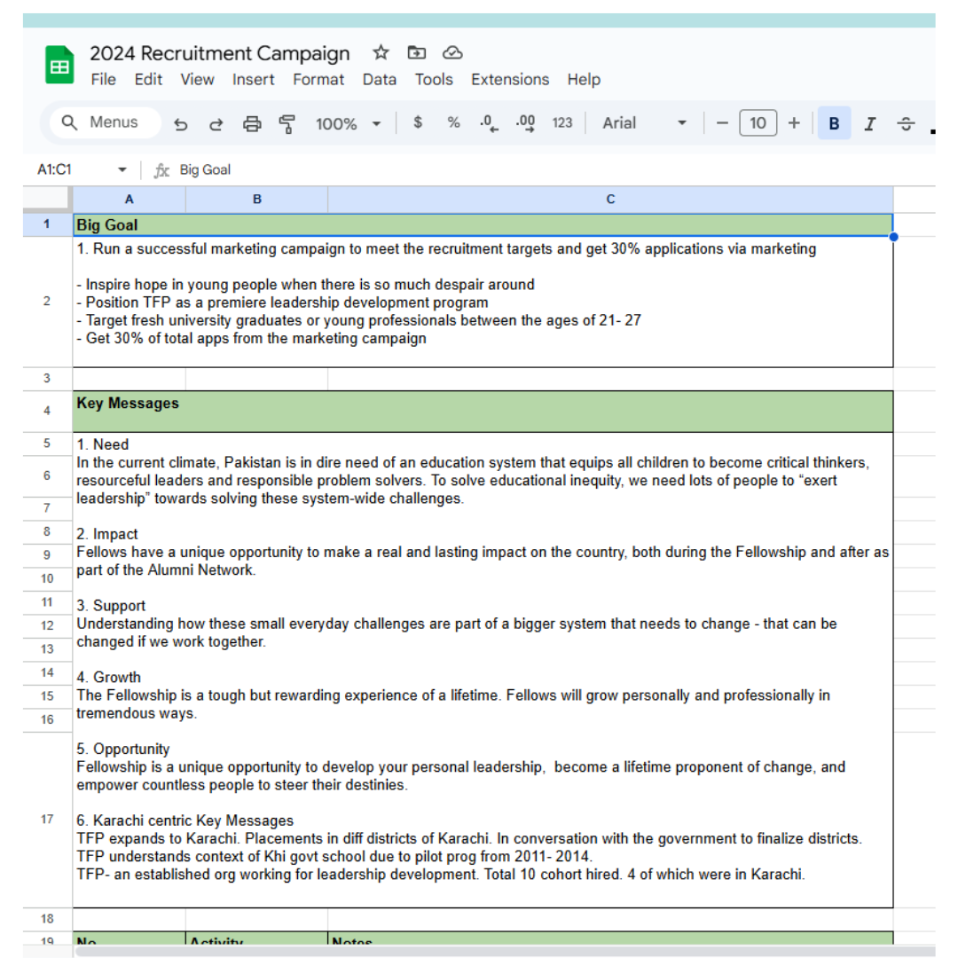Format as percent
This screenshot has height=958, width=958.
tap(453, 122)
